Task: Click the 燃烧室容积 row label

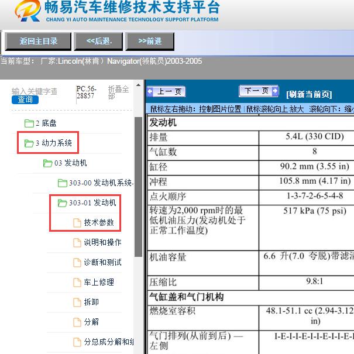Action: pos(172,311)
